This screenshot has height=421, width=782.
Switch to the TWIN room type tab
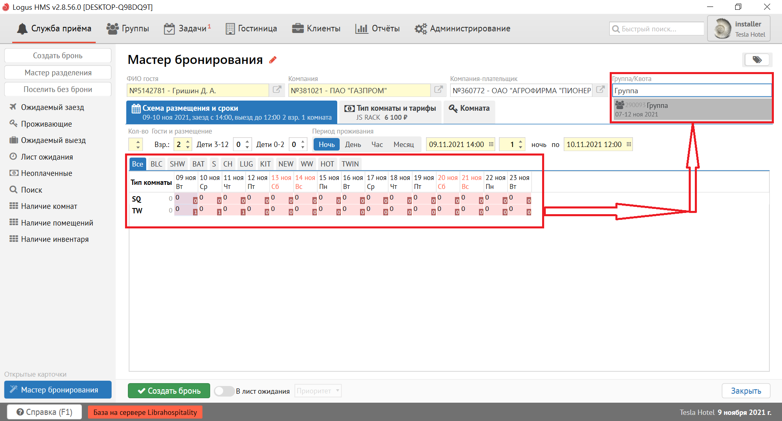point(350,164)
